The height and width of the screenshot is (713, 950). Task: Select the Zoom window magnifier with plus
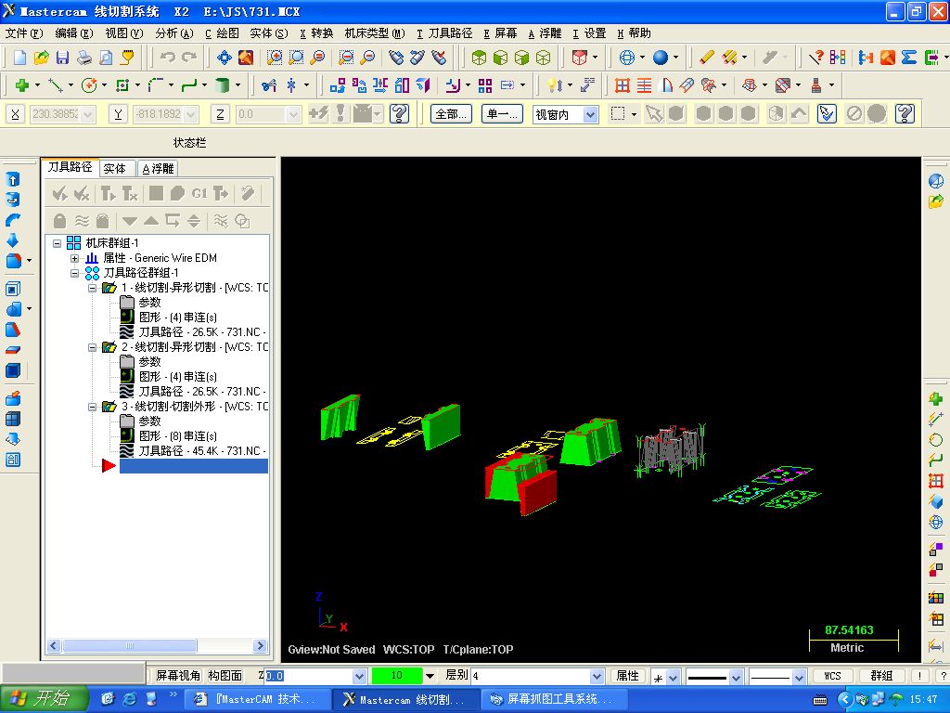[x=275, y=58]
